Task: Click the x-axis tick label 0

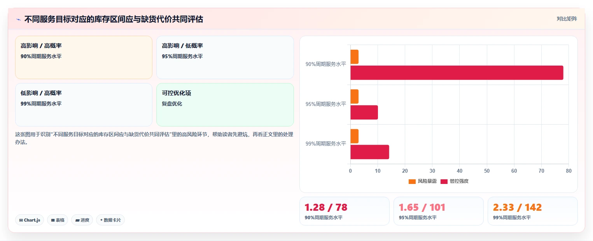Action: pos(350,171)
